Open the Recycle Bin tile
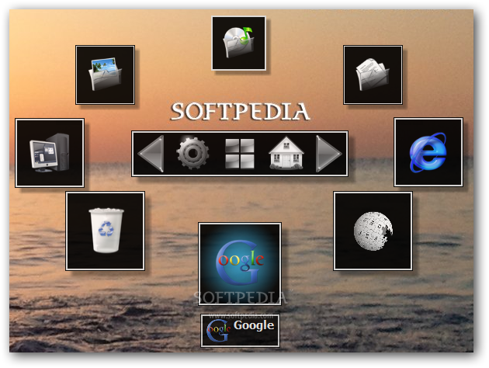 pos(105,231)
